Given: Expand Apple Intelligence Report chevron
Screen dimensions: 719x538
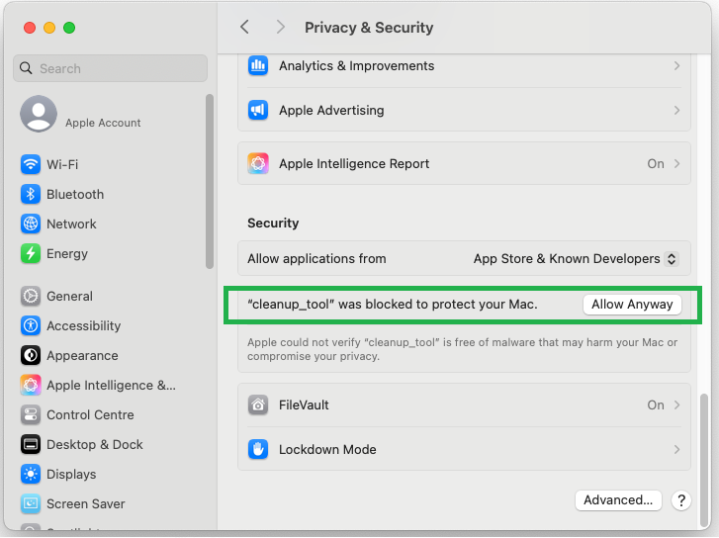Looking at the screenshot, I should click(676, 164).
